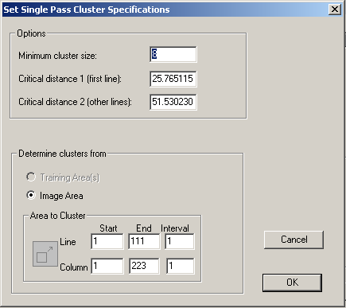Image resolution: width=346 pixels, height=308 pixels.
Task: Click the 'Determine clusters from' group label
Action: tap(62, 154)
